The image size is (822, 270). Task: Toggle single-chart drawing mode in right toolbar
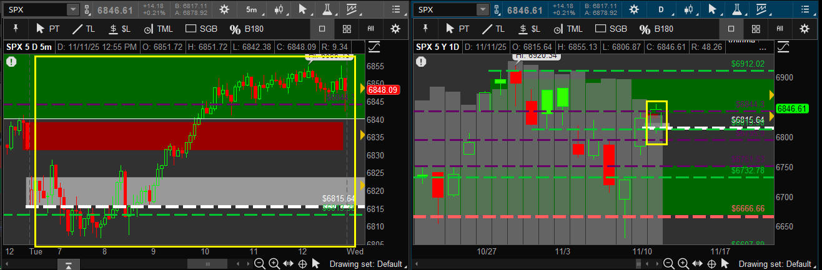pyautogui.click(x=731, y=29)
